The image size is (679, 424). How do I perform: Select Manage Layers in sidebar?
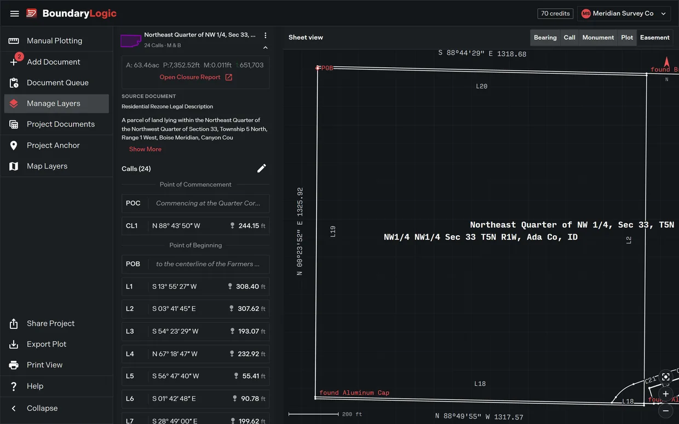(x=56, y=103)
